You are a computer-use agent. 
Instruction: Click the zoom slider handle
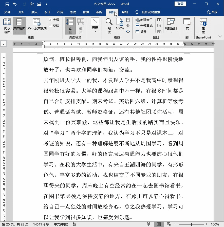[192, 224]
